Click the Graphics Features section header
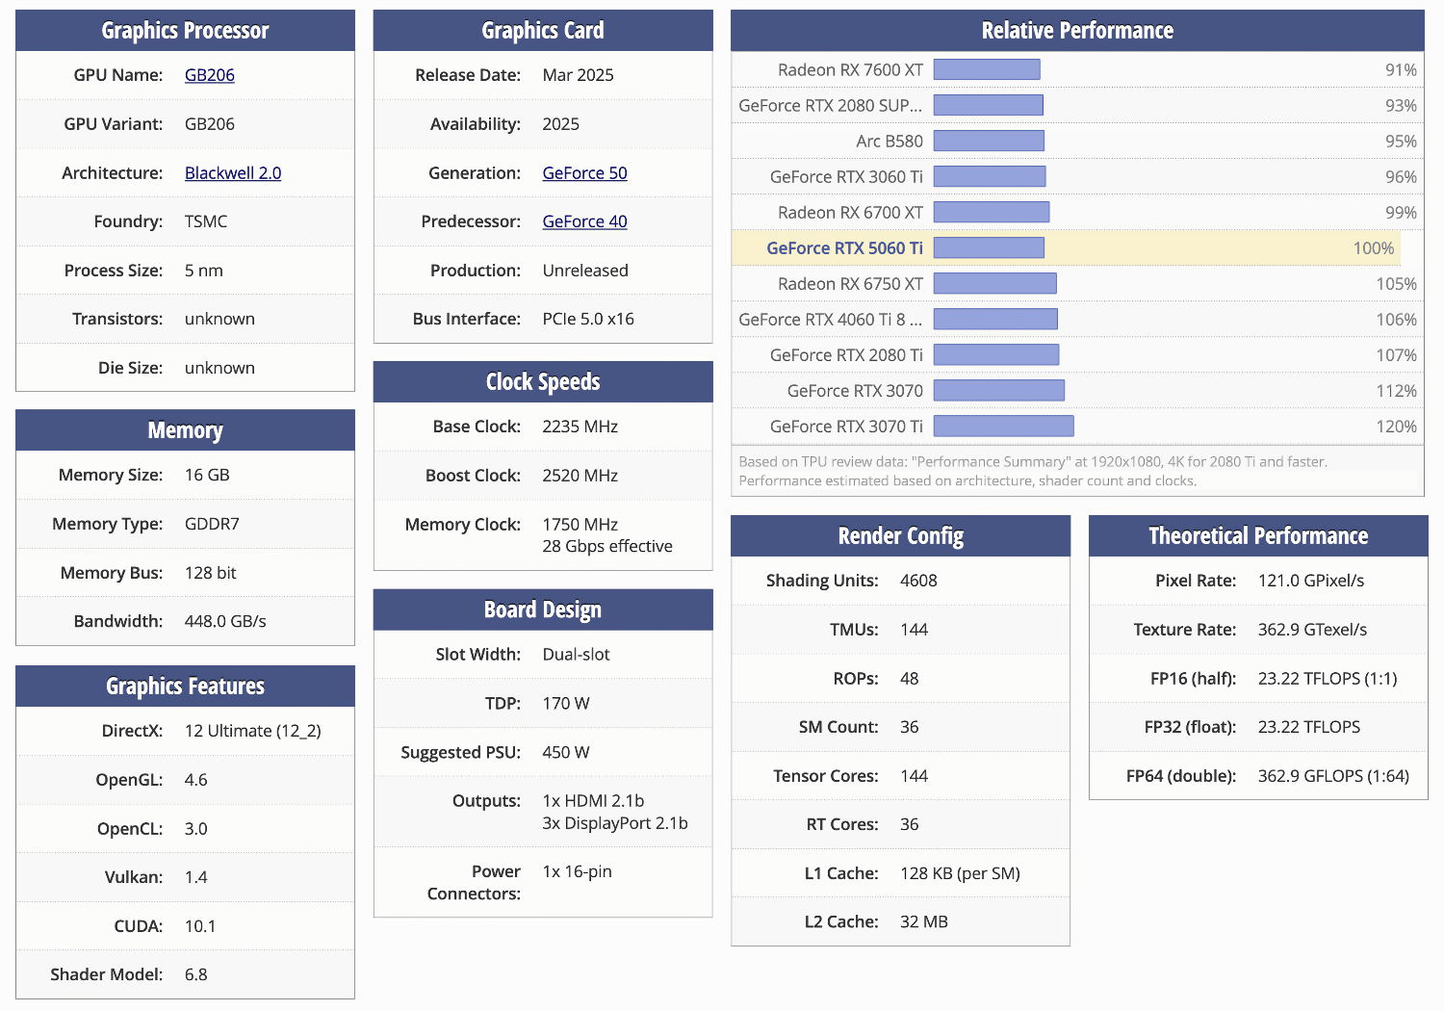 pos(185,686)
